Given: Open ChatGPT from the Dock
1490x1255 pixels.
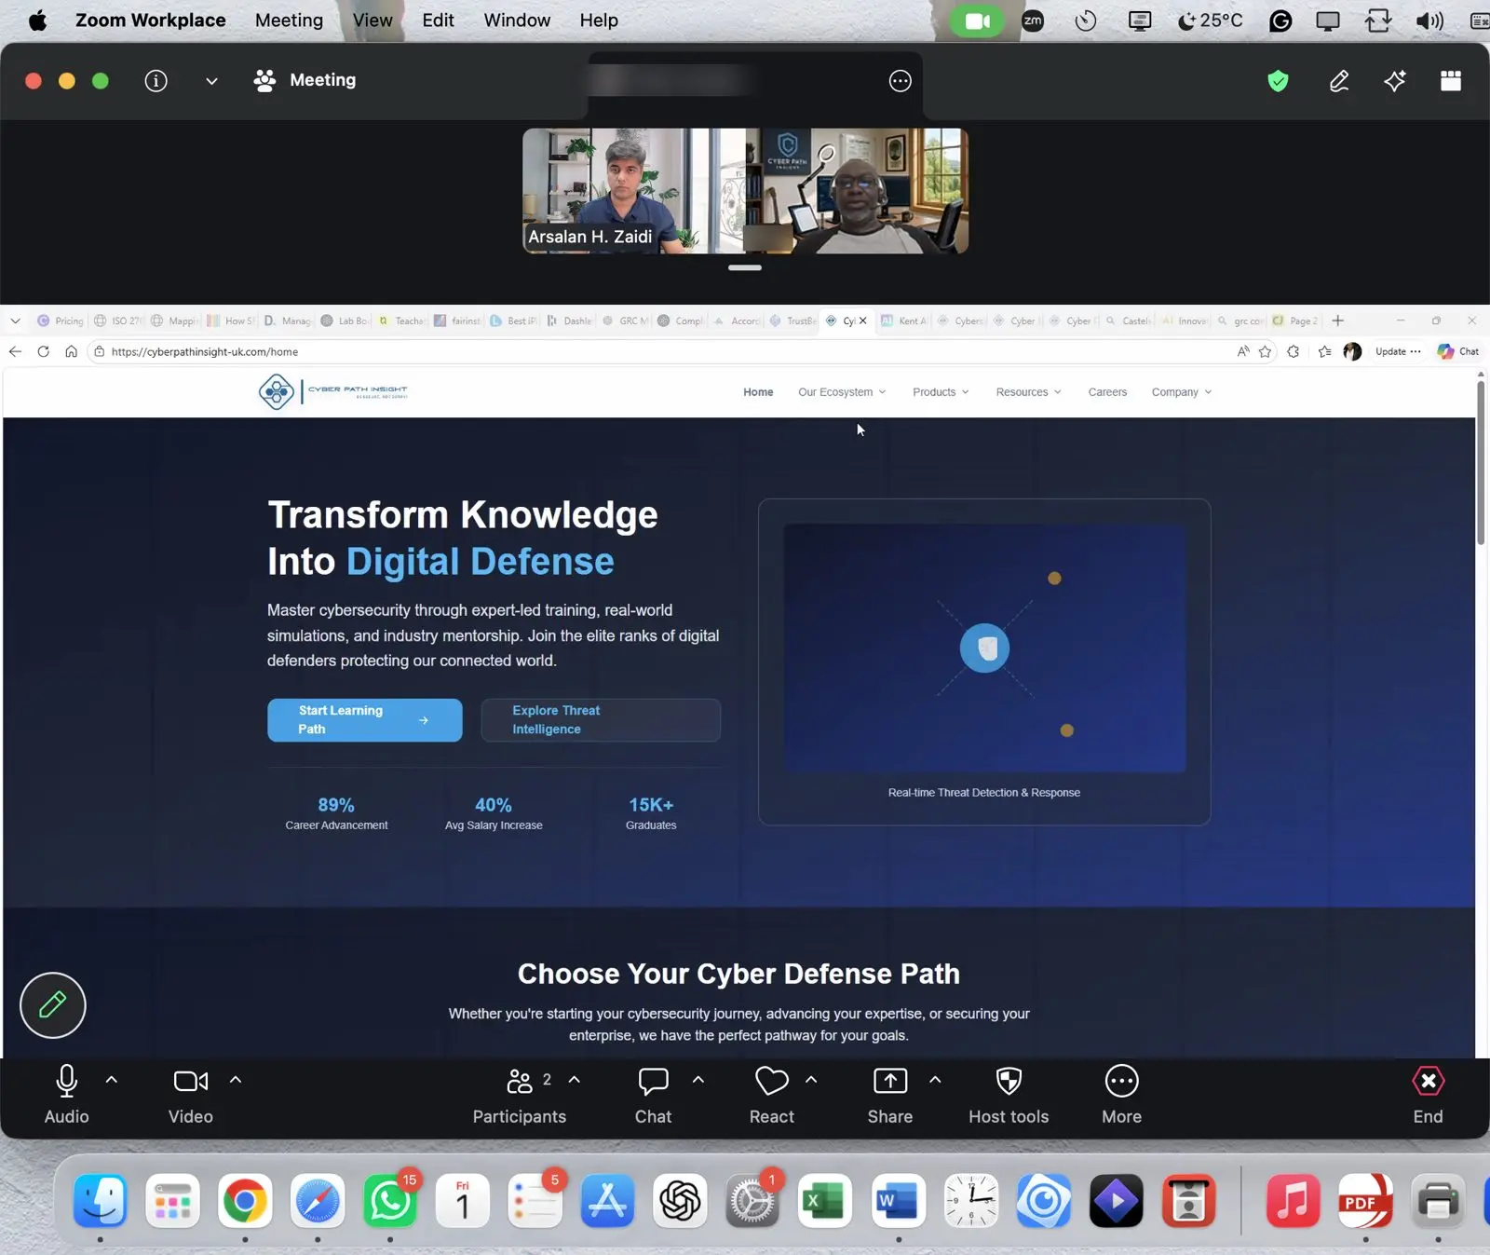Looking at the screenshot, I should point(680,1201).
